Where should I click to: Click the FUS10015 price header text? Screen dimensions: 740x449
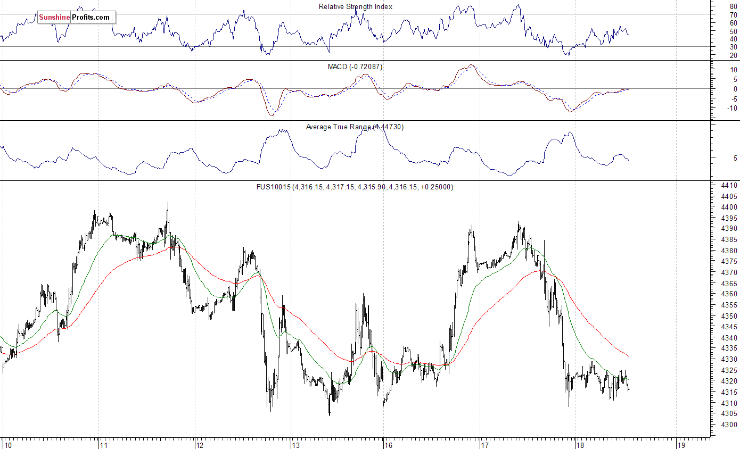coord(355,187)
